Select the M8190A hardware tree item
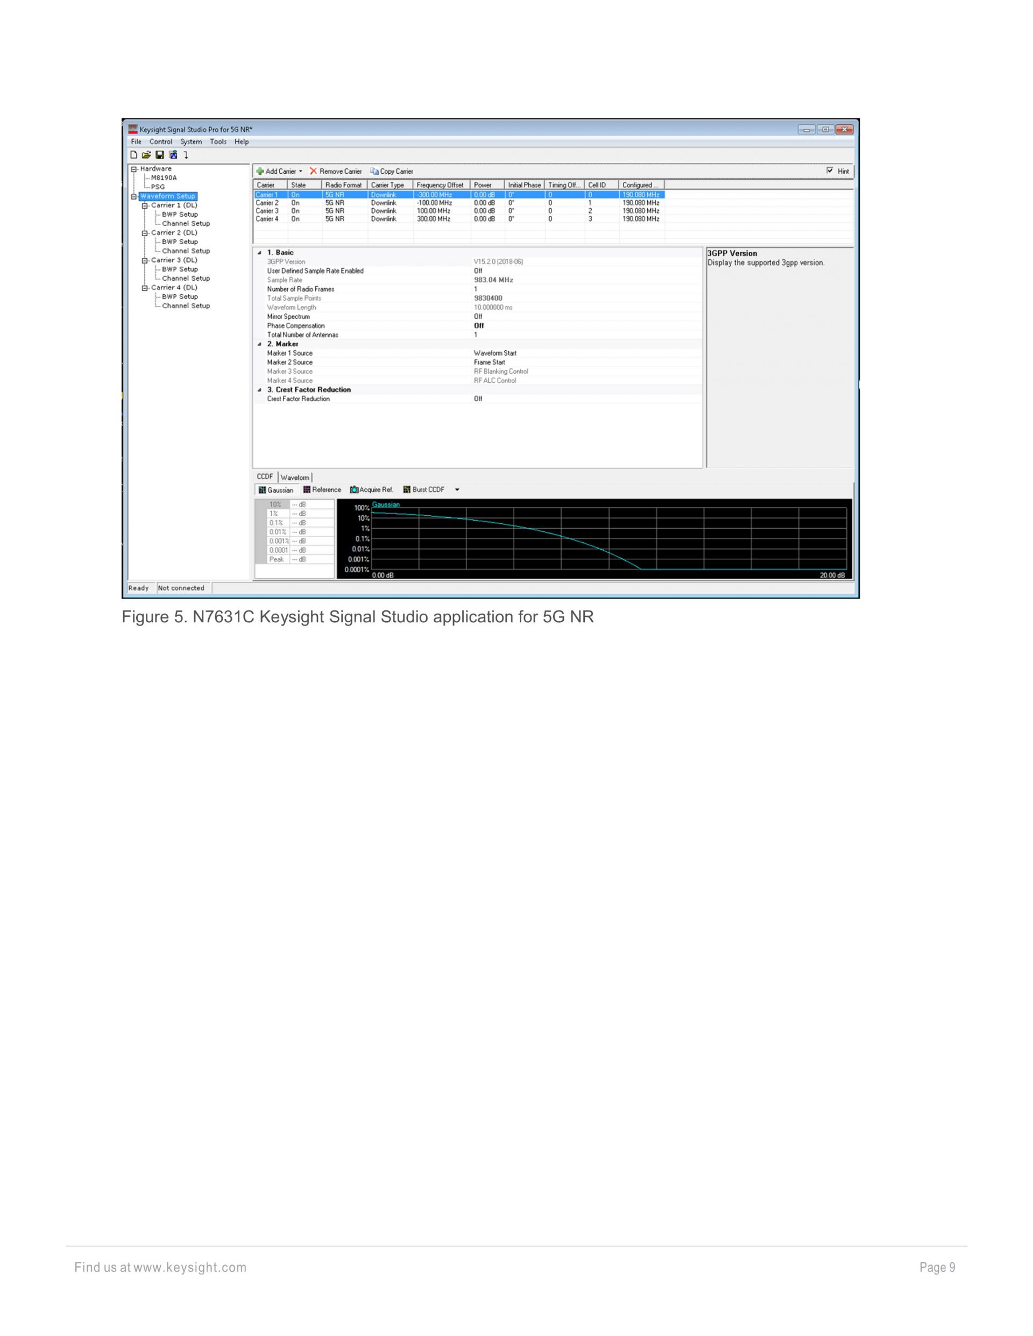Image resolution: width=1033 pixels, height=1336 pixels. (x=164, y=178)
